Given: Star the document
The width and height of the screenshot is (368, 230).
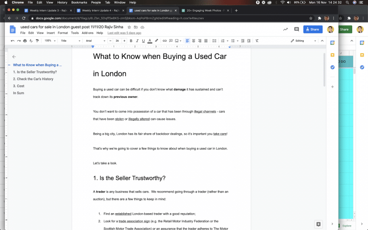Looking at the screenshot, I should tap(129, 27).
